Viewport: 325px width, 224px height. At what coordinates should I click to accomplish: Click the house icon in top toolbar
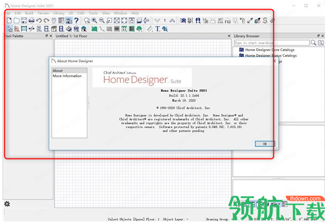coord(228,20)
